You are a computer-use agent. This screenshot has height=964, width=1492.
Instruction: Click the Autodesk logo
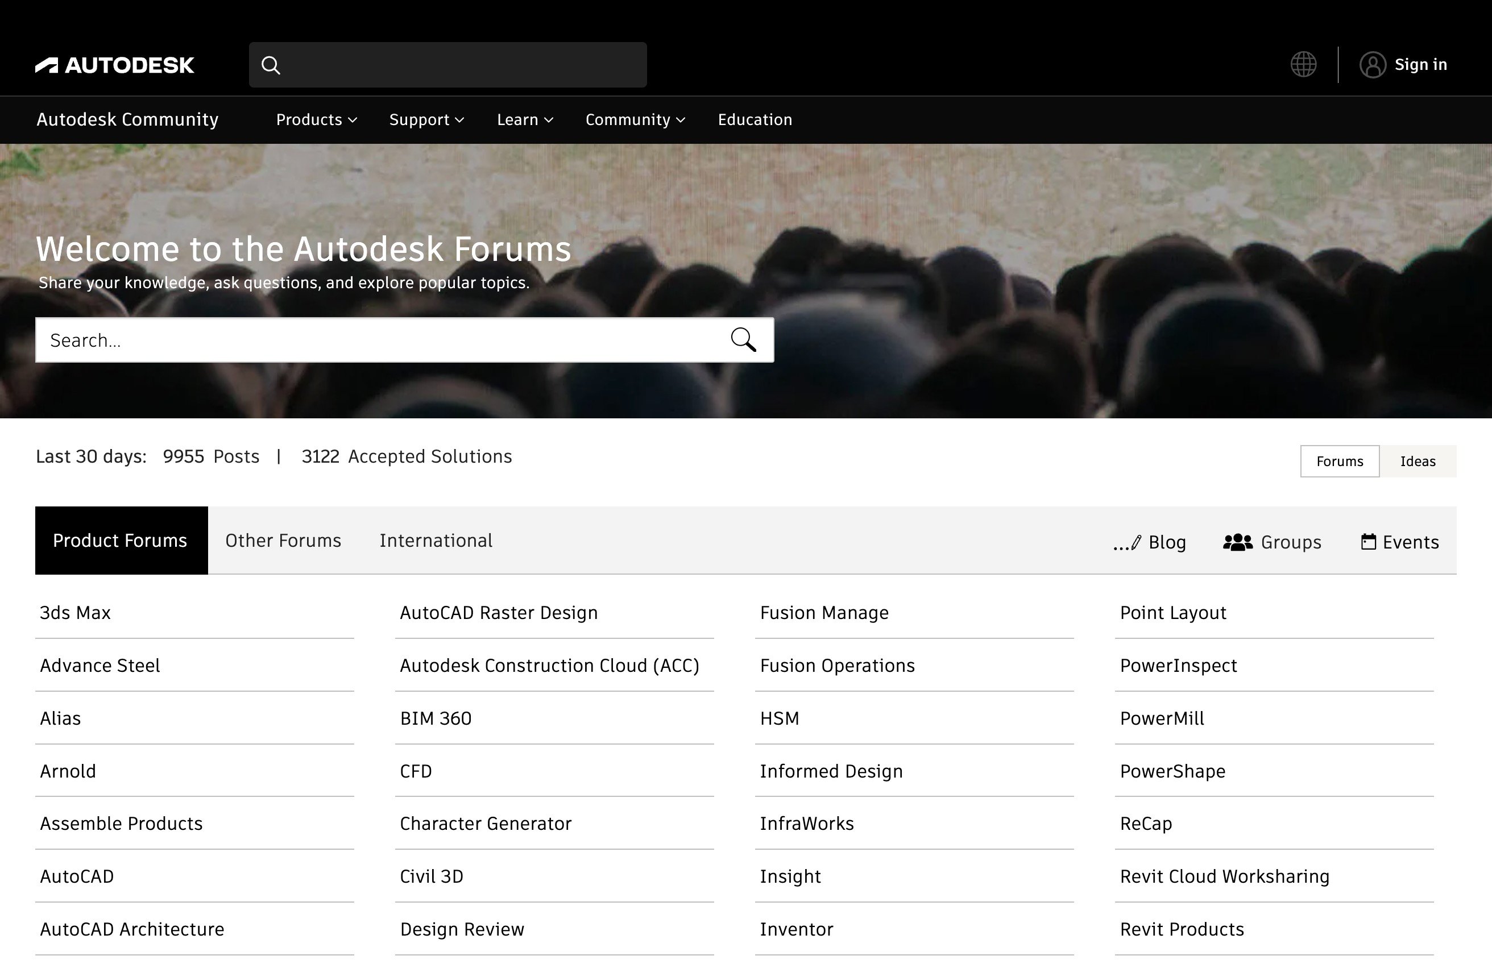[x=115, y=65]
